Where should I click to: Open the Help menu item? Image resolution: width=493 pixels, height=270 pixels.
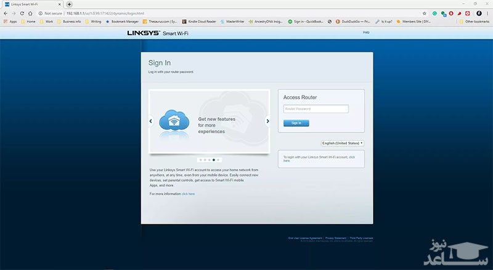(366, 32)
